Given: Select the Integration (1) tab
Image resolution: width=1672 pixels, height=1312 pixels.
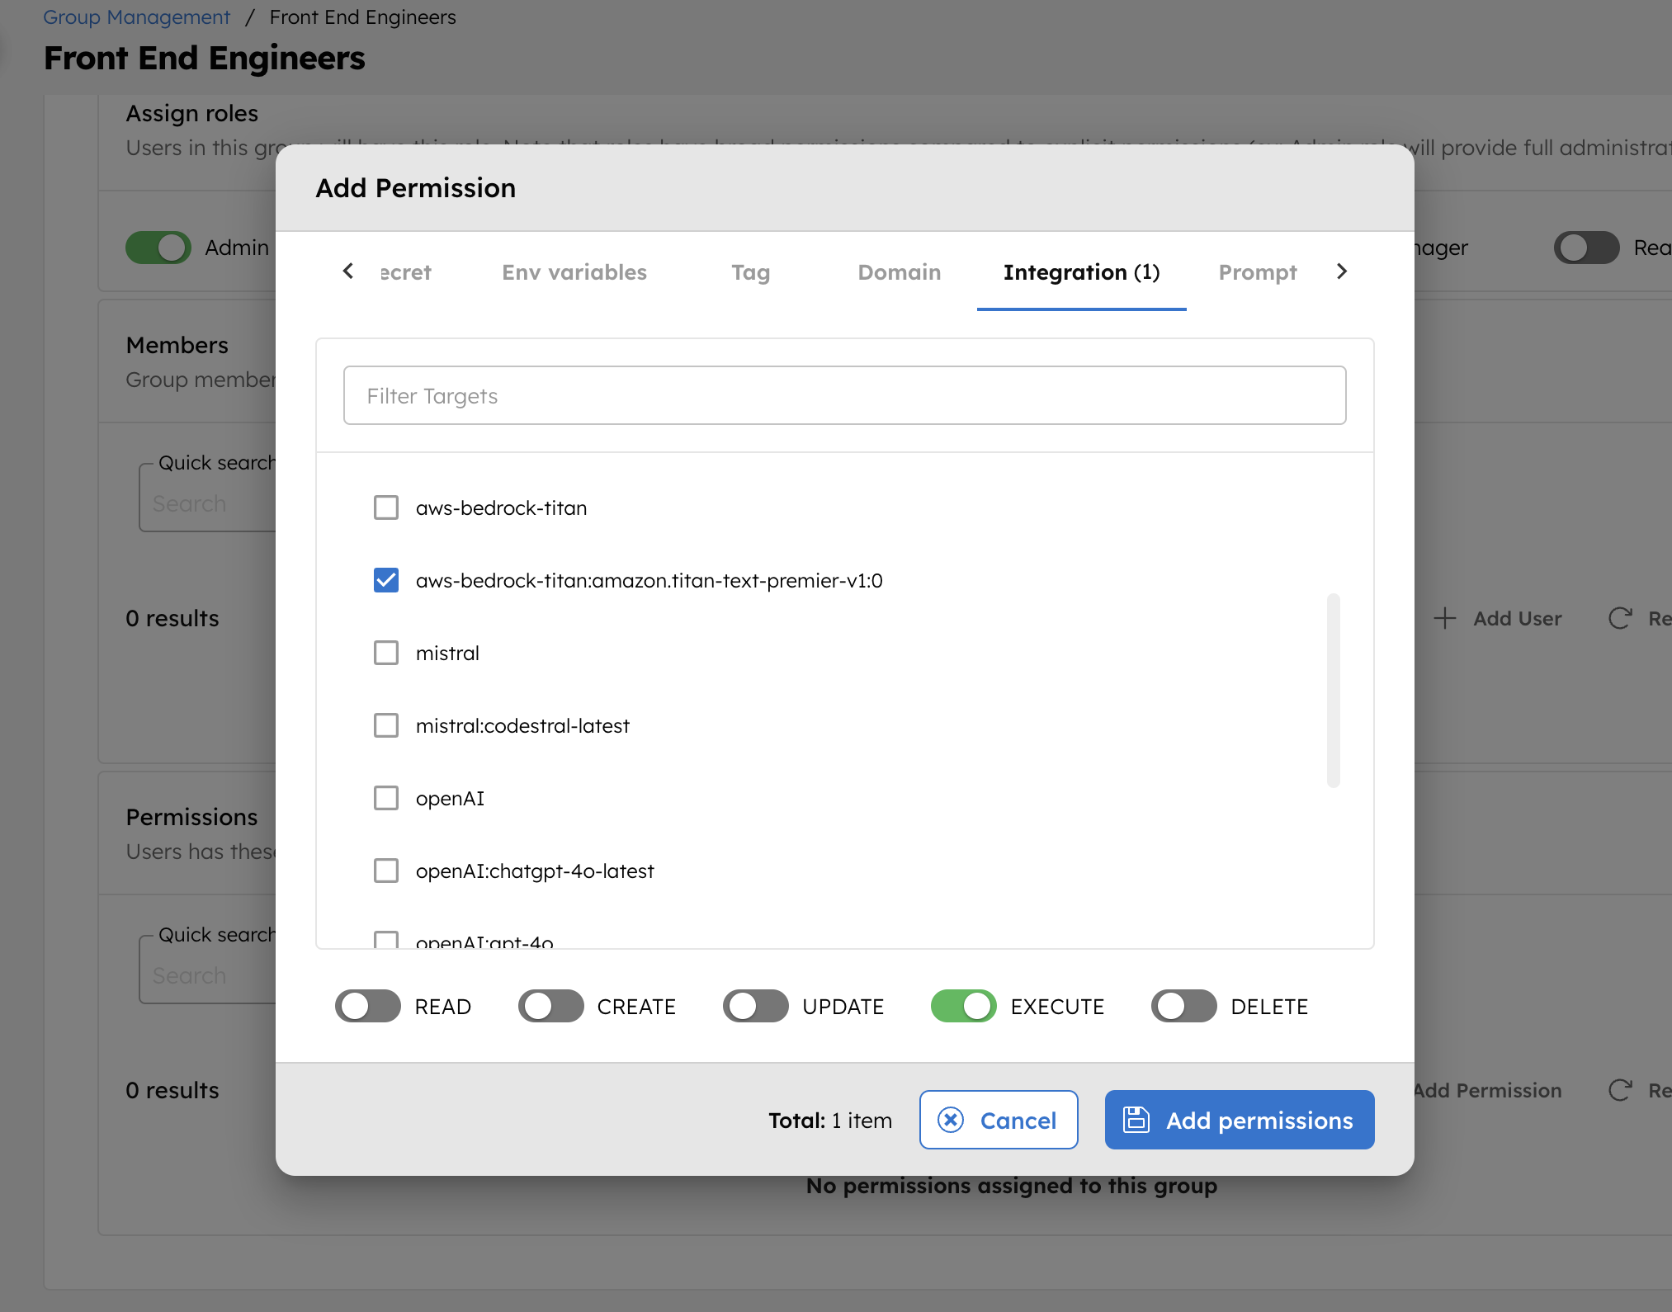Looking at the screenshot, I should [x=1082, y=272].
